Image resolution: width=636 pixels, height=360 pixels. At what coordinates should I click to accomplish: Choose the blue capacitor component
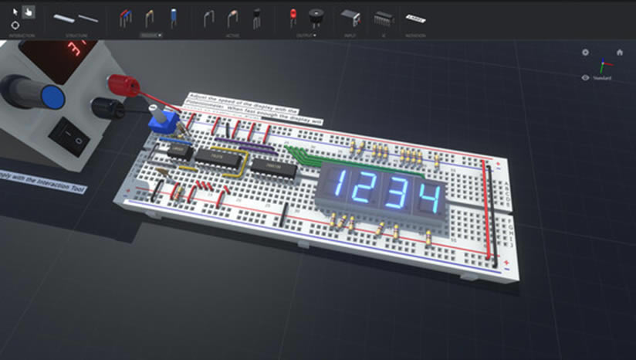click(174, 16)
